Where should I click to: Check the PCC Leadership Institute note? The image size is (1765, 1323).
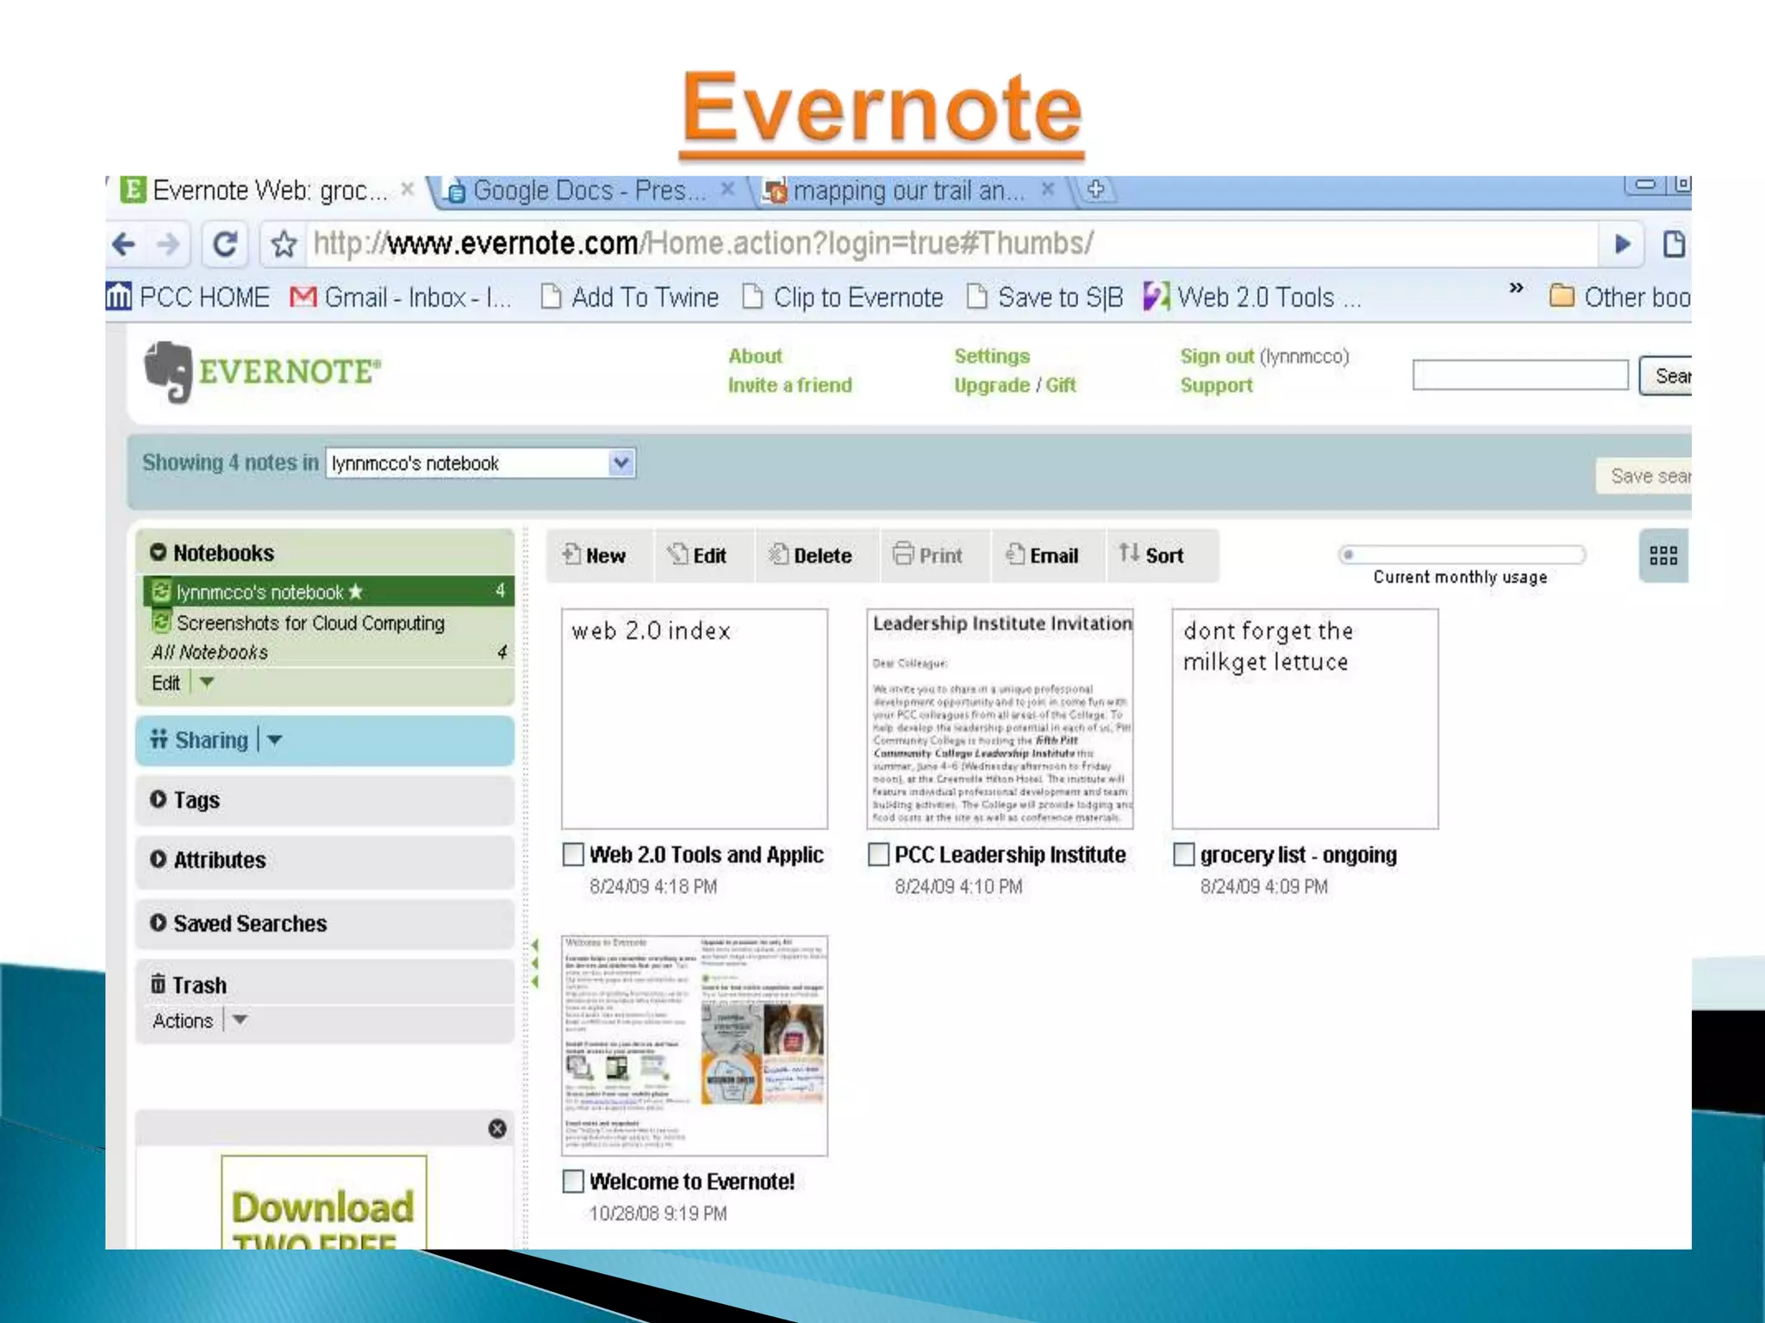[878, 854]
